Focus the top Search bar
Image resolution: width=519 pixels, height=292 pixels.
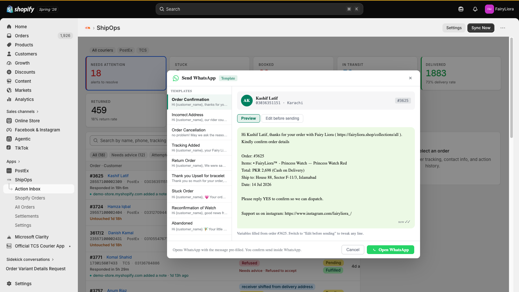coord(259,9)
